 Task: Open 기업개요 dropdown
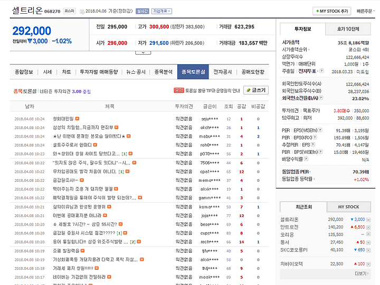(x=161, y=11)
